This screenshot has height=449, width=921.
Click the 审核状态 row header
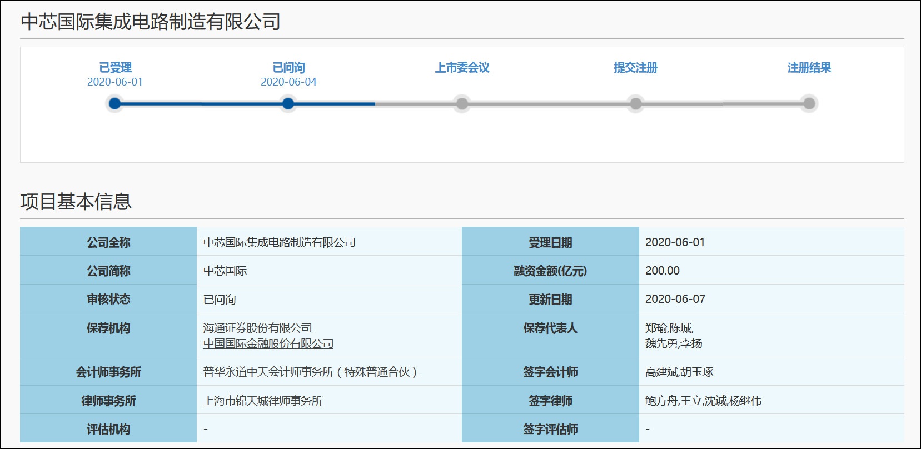(x=108, y=299)
